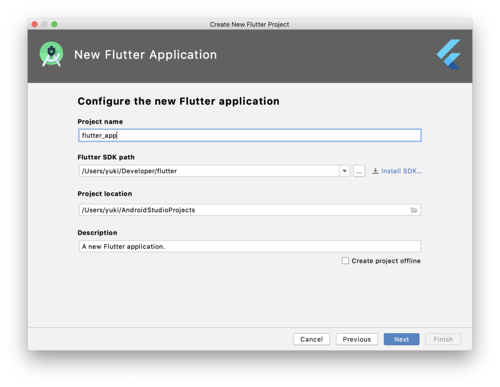Go back with the Previous button
Viewport: 500px width, 387px height.
356,339
